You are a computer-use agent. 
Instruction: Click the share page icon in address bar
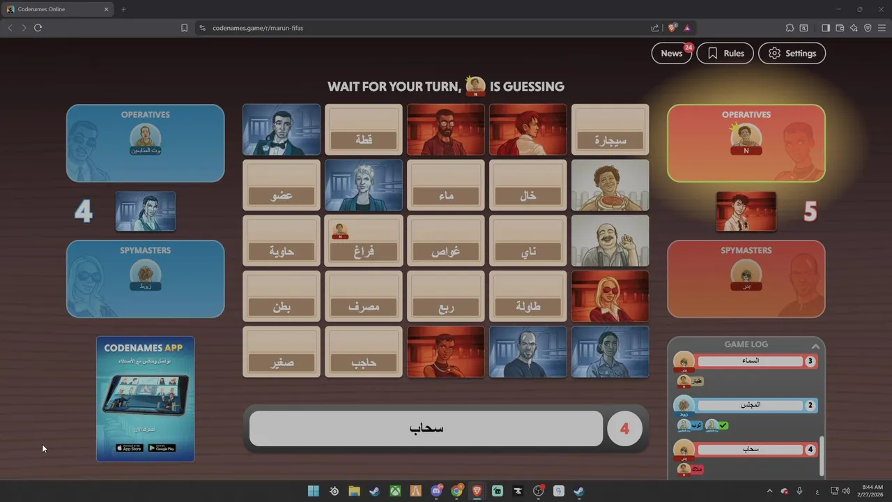655,28
